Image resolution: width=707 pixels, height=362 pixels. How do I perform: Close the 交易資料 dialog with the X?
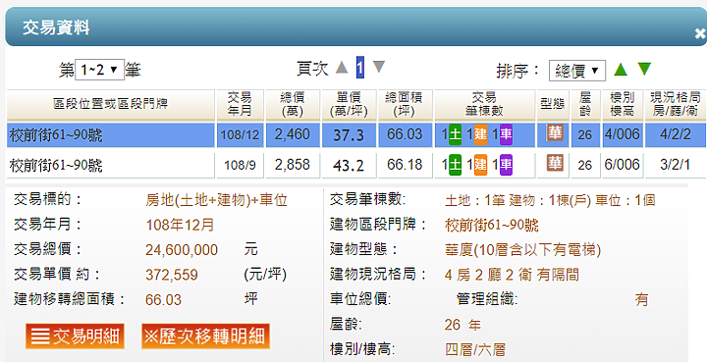pyautogui.click(x=700, y=33)
